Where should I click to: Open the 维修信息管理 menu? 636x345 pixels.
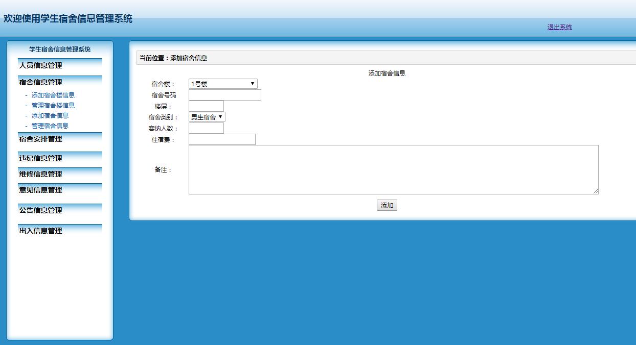tap(40, 174)
